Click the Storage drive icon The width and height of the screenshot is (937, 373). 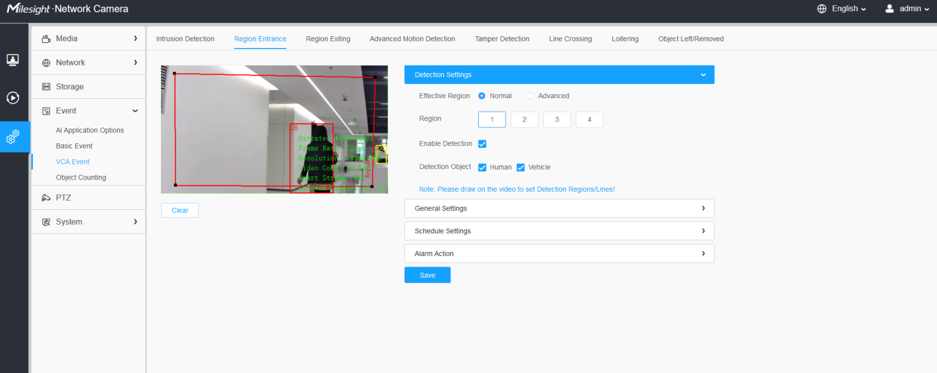(46, 87)
